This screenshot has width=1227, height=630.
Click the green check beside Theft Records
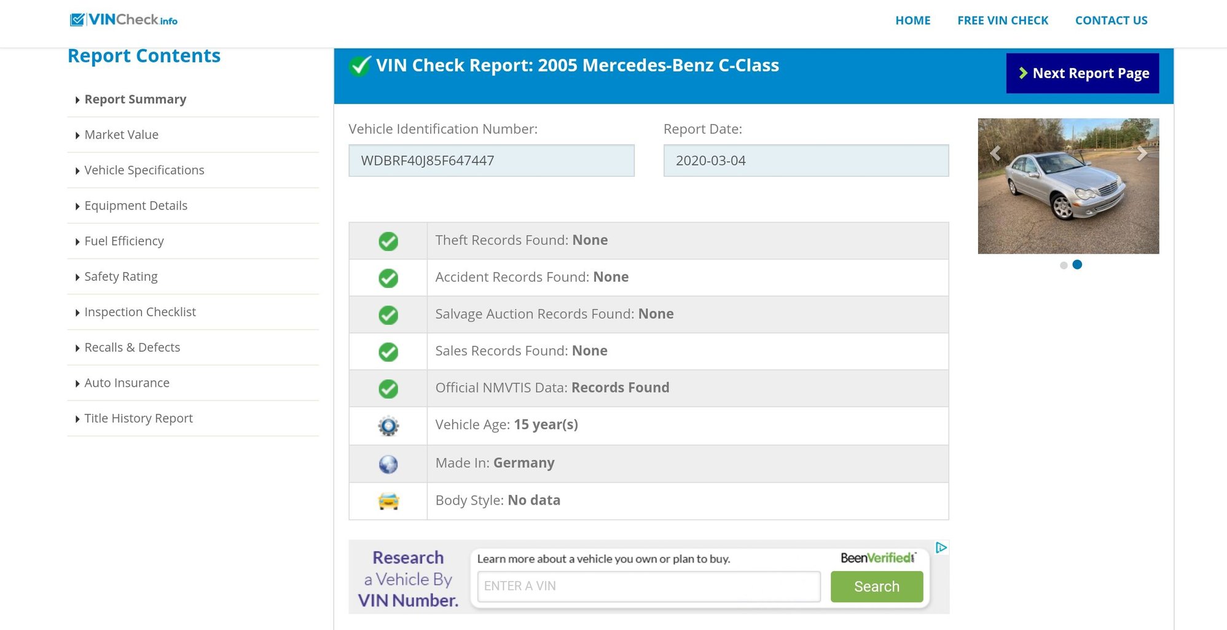point(388,241)
